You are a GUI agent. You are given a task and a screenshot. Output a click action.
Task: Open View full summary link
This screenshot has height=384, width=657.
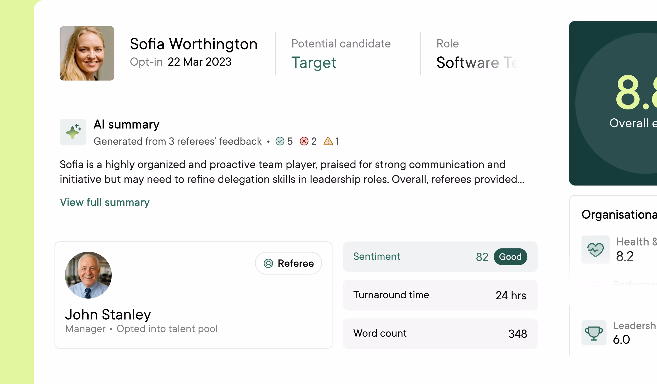coord(105,203)
